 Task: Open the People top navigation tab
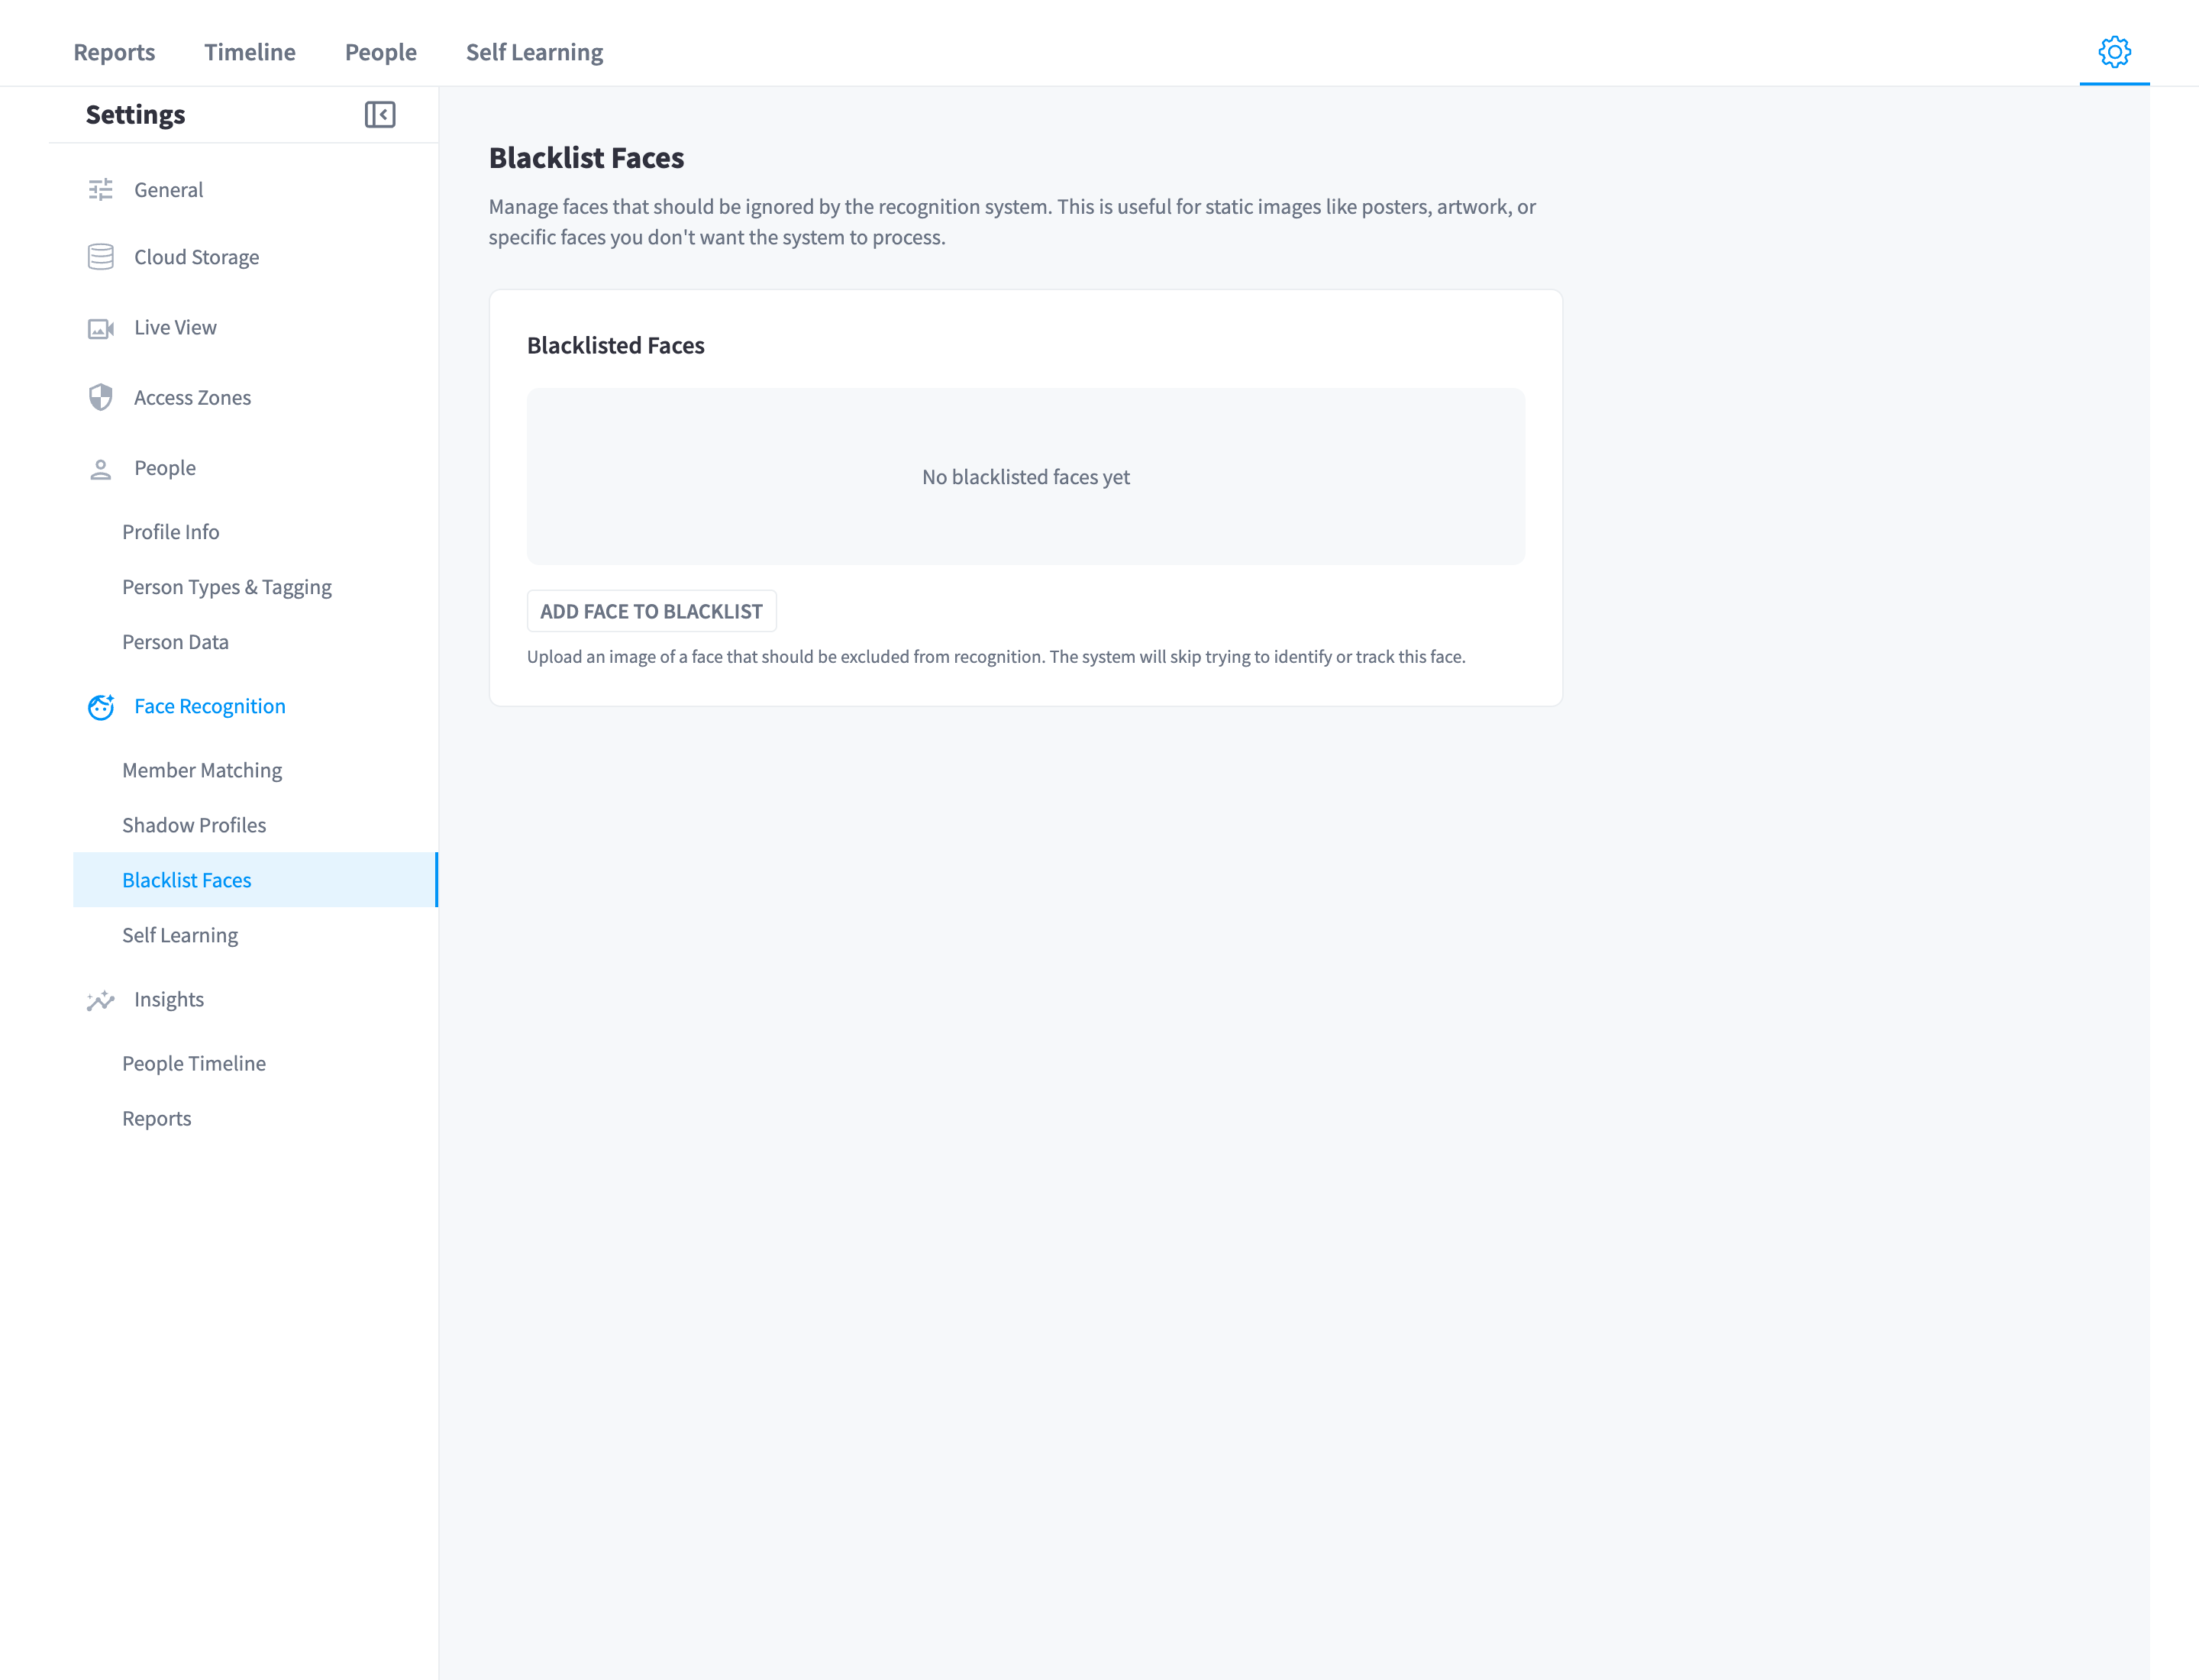[x=381, y=52]
